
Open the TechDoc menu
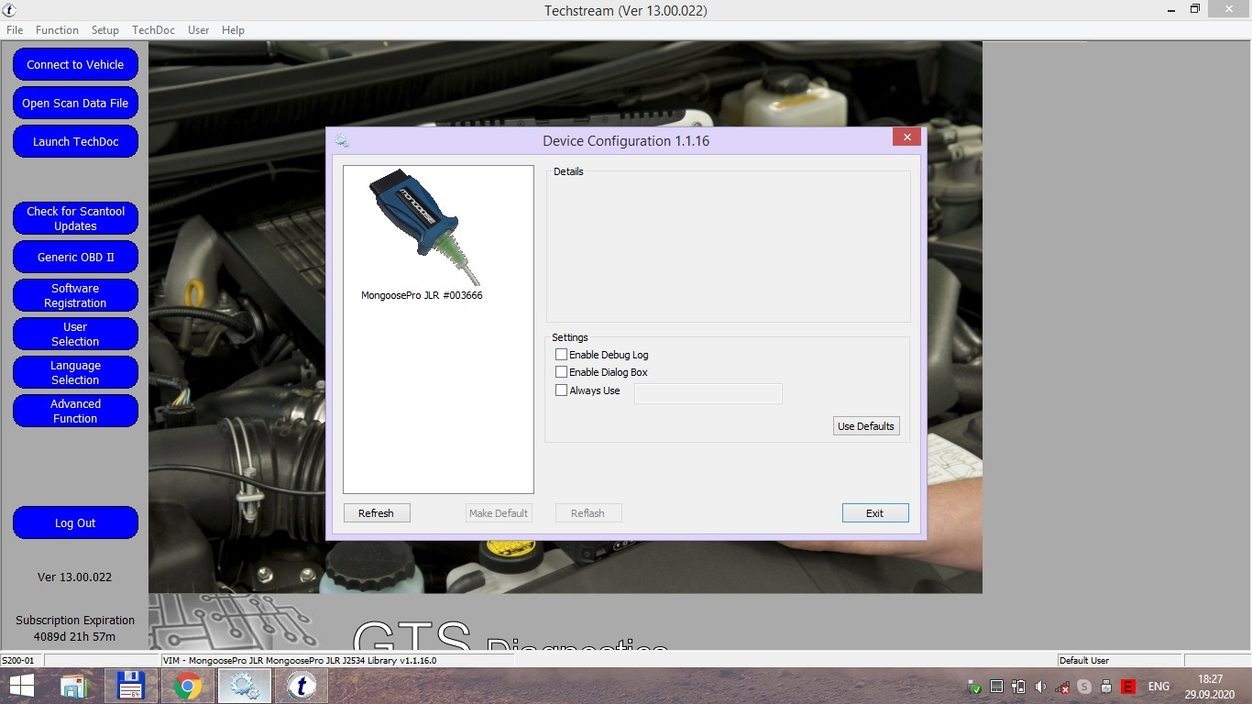point(153,30)
